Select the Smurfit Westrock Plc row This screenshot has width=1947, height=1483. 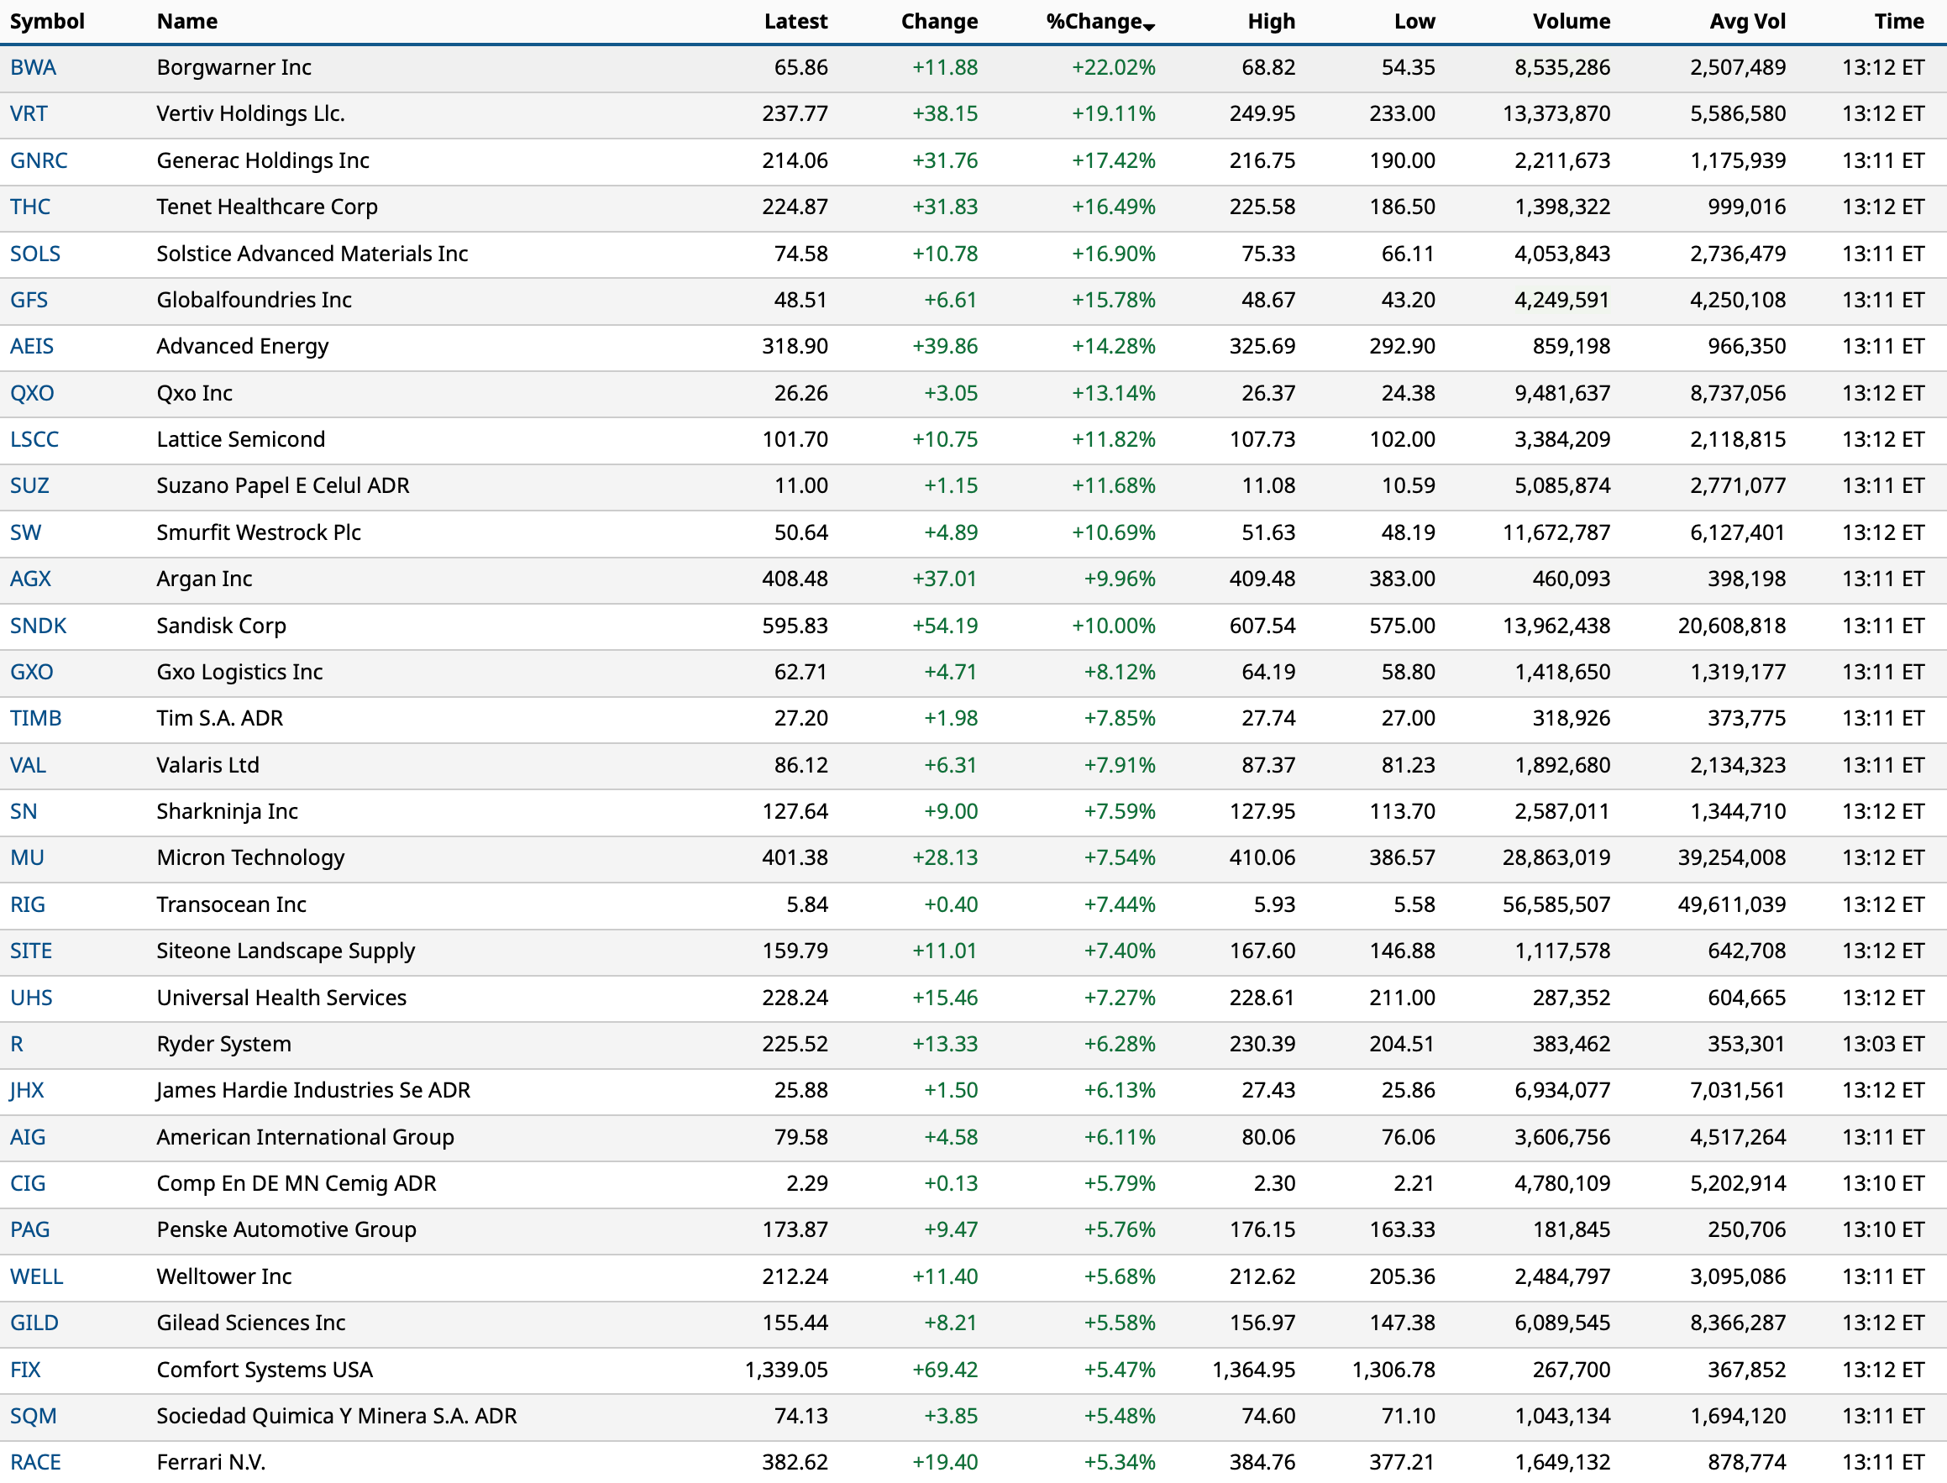pos(258,532)
